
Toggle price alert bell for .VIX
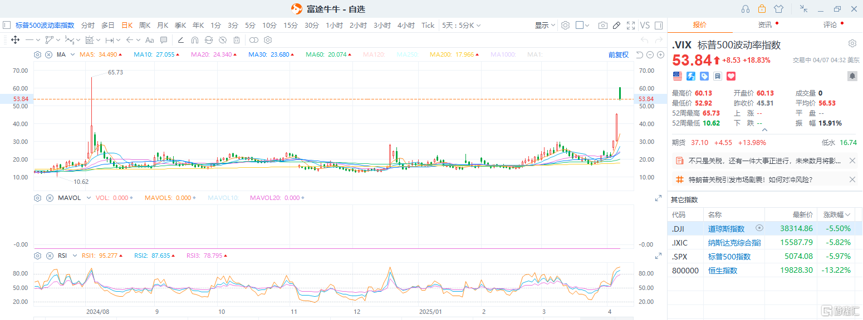coord(852,76)
